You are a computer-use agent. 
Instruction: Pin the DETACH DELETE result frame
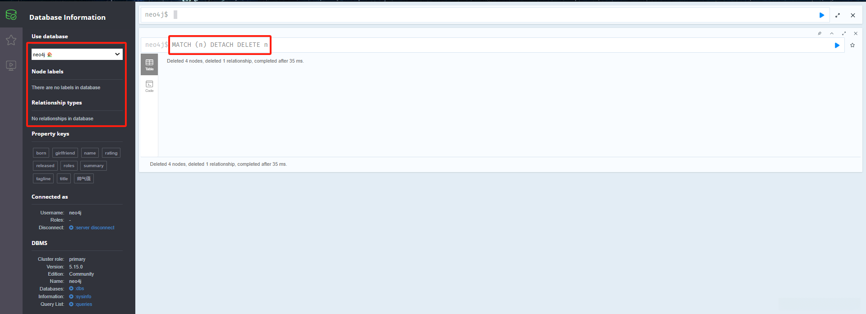[x=820, y=33]
